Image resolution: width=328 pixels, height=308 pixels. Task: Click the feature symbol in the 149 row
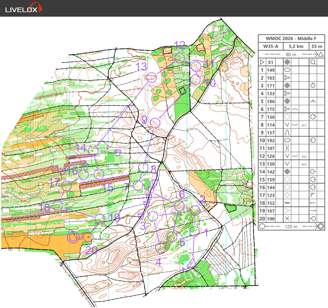point(287,70)
